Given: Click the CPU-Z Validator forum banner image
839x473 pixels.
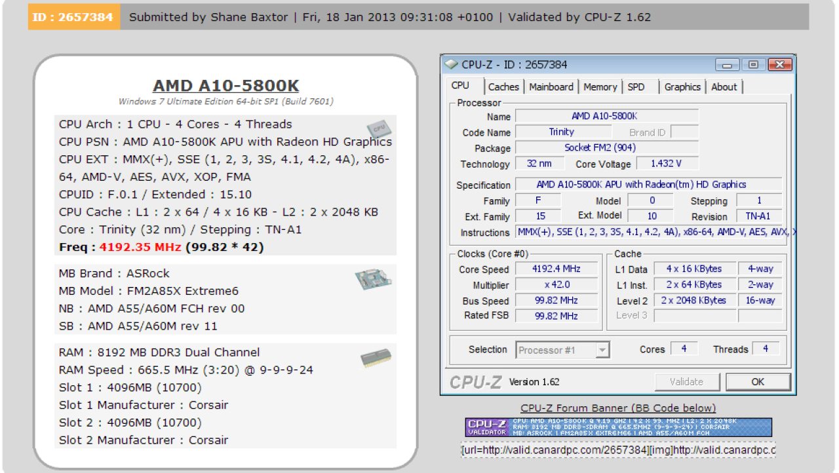Looking at the screenshot, I should click(618, 427).
